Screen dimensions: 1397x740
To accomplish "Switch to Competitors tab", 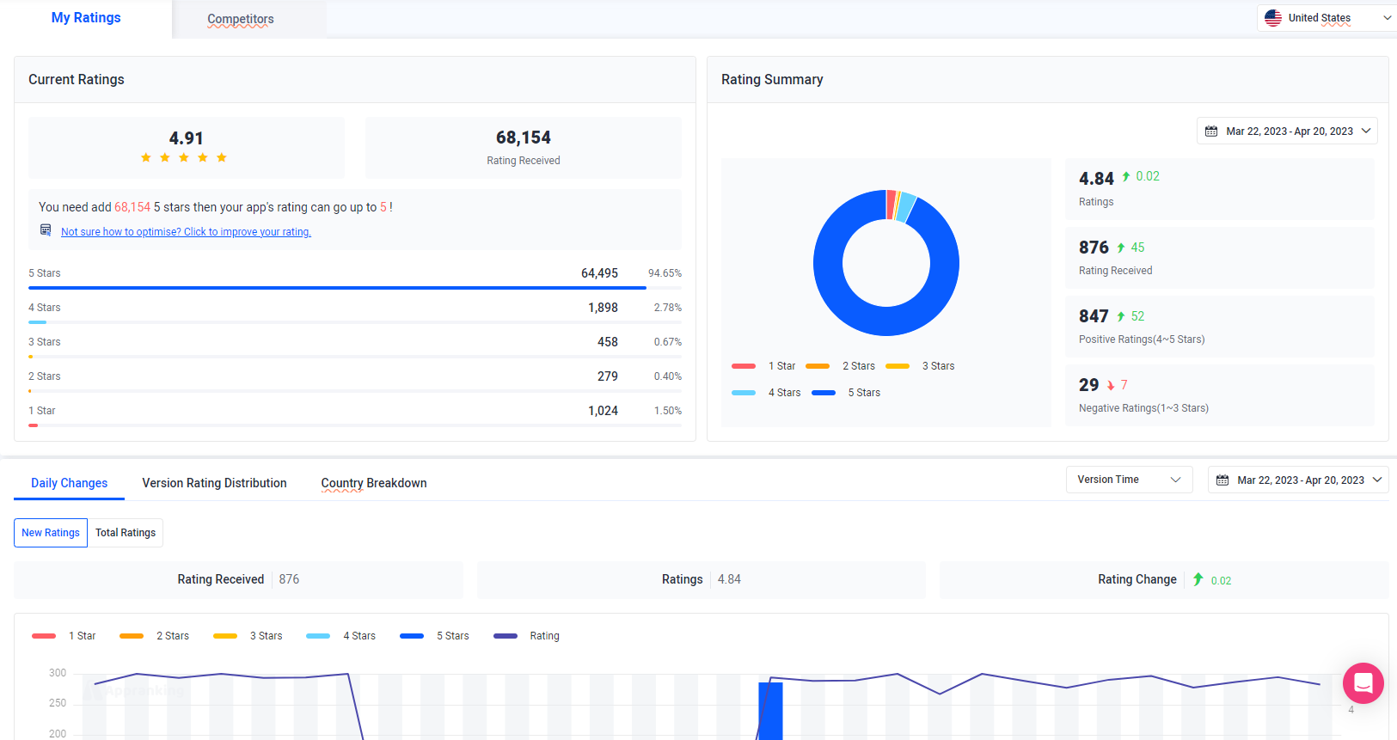I will (x=241, y=19).
